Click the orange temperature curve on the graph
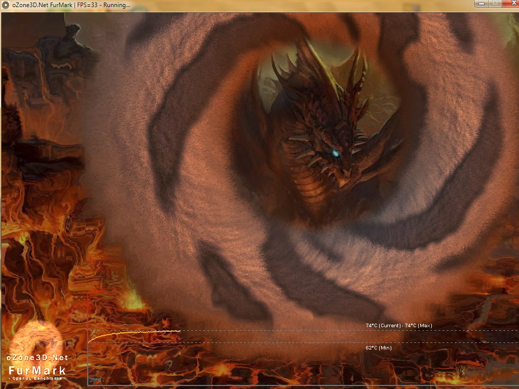Screen dimensions: 519x389 (x=134, y=333)
